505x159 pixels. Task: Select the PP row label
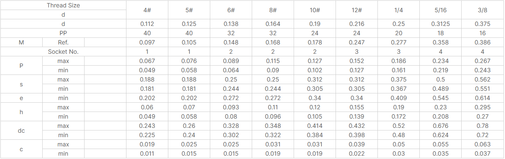coord(63,33)
